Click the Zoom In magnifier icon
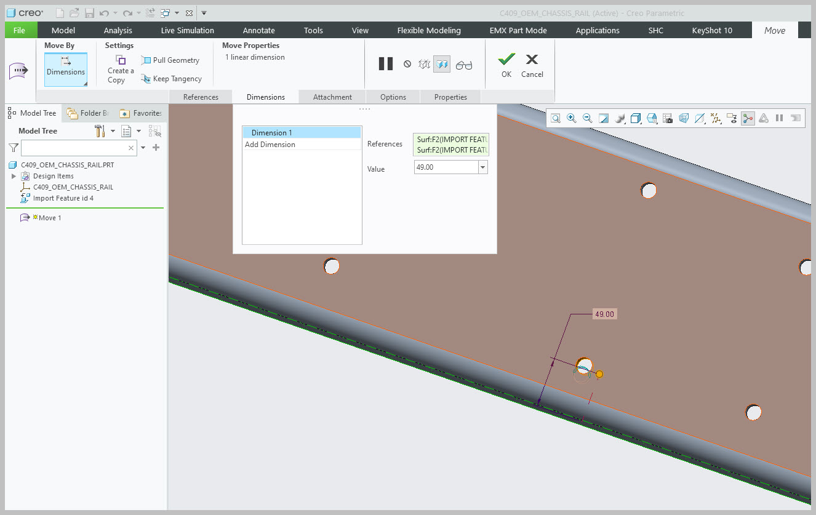This screenshot has width=816, height=515. click(x=572, y=118)
